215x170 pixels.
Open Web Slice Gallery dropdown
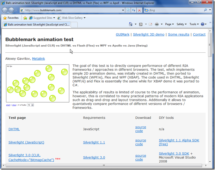pyautogui.click(x=72, y=18)
